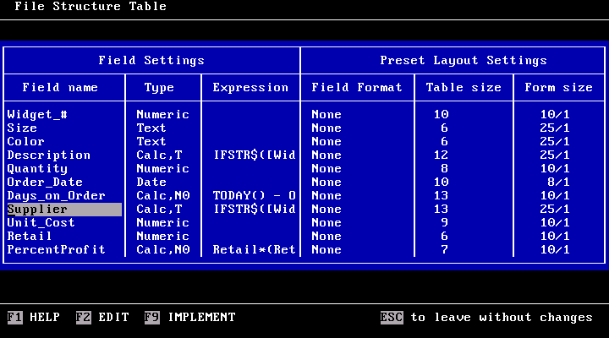Click the Form size column header
Screen dimensions: 609x338
(559, 88)
